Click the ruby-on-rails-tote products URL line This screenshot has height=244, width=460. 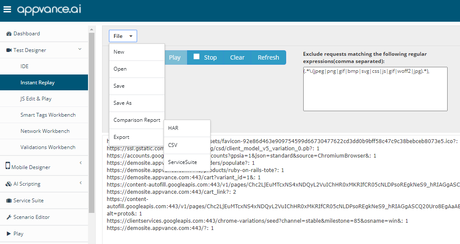[247, 170]
